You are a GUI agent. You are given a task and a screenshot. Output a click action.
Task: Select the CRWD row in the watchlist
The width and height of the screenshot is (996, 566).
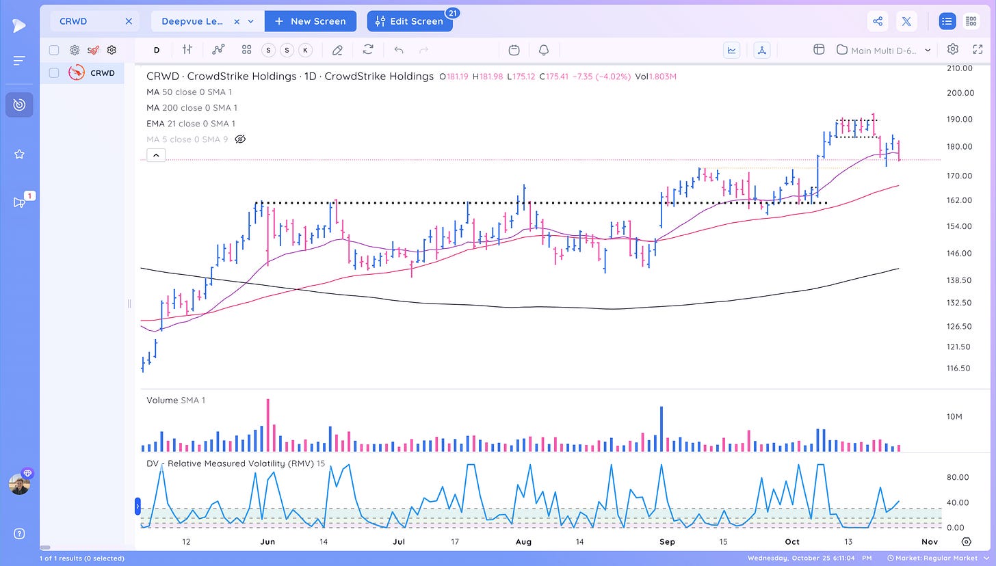pos(82,72)
